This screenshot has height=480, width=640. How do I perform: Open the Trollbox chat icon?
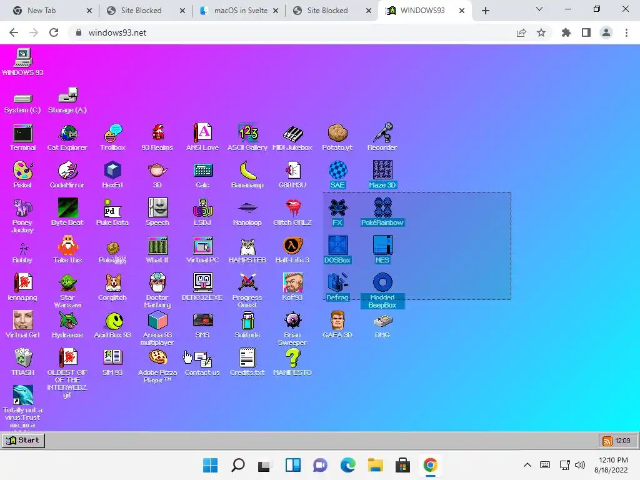(112, 137)
